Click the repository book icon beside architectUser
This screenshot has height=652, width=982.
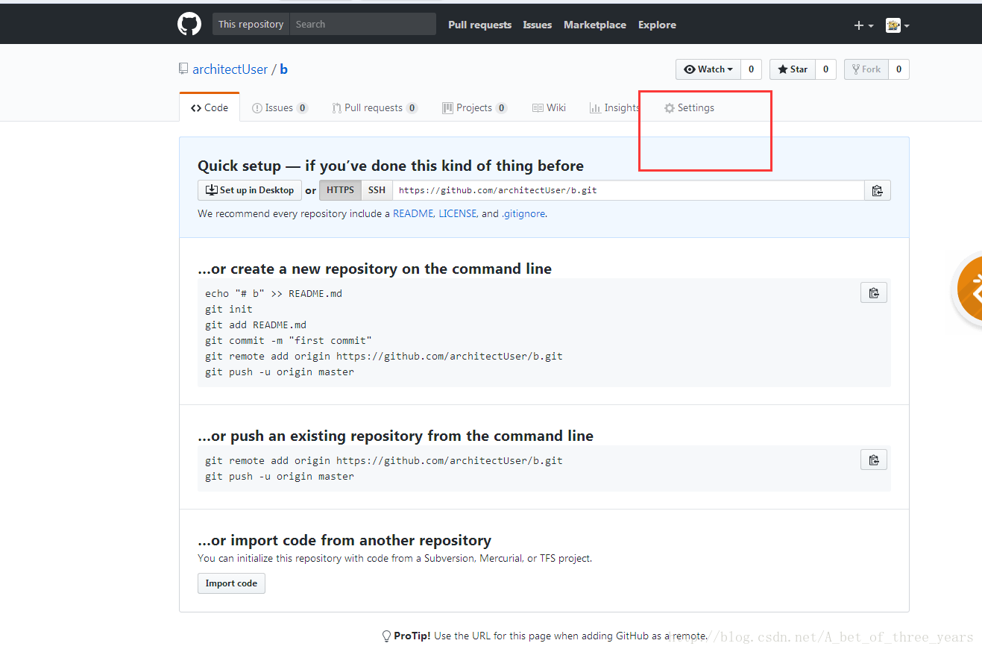pyautogui.click(x=183, y=69)
